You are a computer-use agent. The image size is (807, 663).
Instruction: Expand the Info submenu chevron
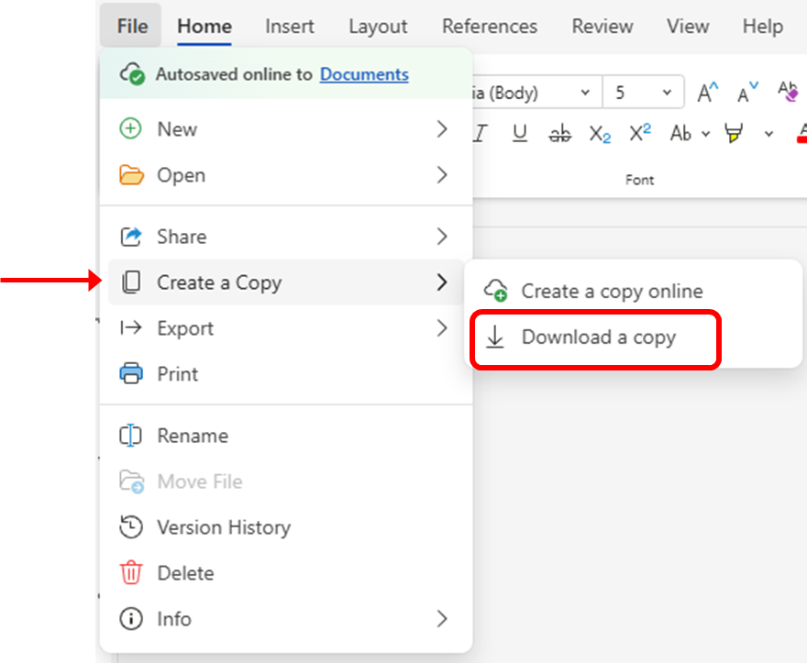click(442, 619)
